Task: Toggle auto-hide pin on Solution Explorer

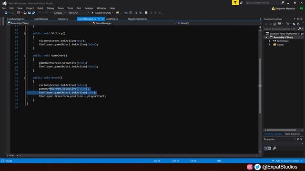Action: coord(298,19)
